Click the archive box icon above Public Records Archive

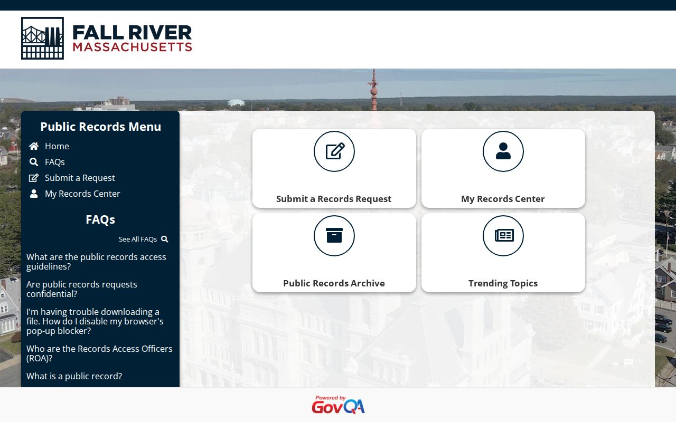pos(334,236)
